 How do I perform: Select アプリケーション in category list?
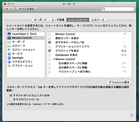[26, 66]
